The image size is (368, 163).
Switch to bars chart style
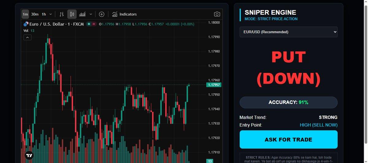[62, 14]
